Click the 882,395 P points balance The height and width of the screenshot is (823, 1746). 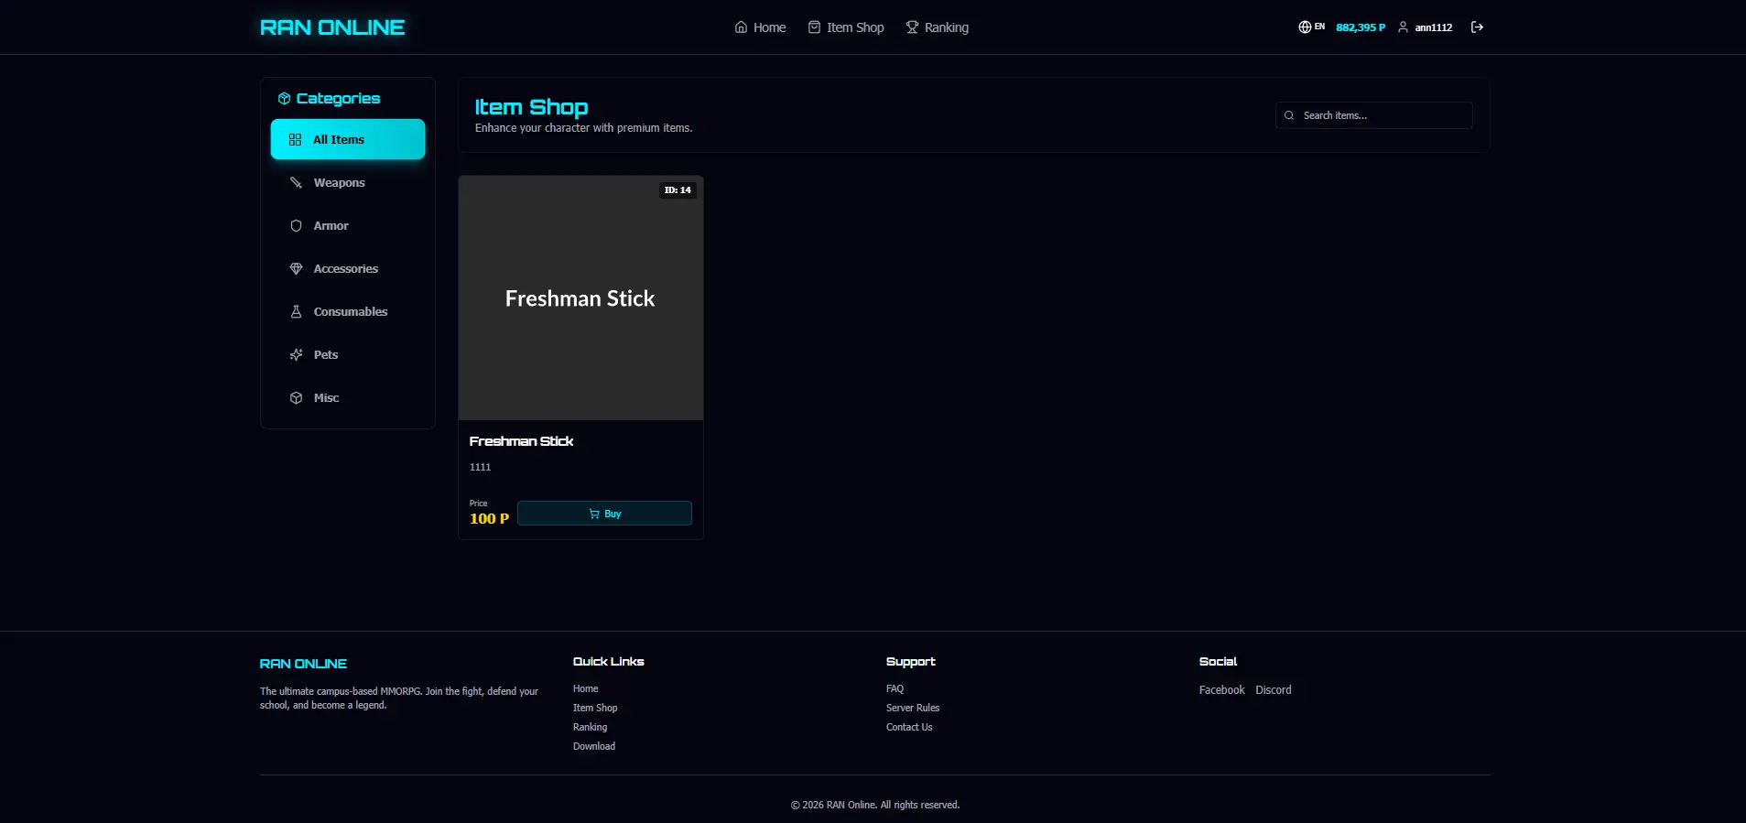pyautogui.click(x=1361, y=27)
